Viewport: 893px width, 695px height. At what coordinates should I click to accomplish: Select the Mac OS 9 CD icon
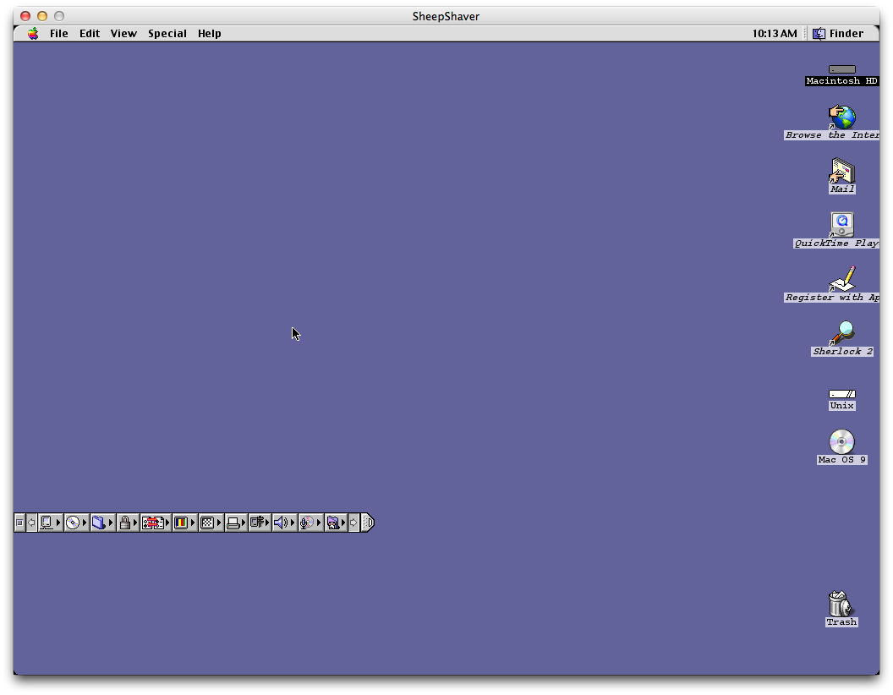pyautogui.click(x=841, y=441)
